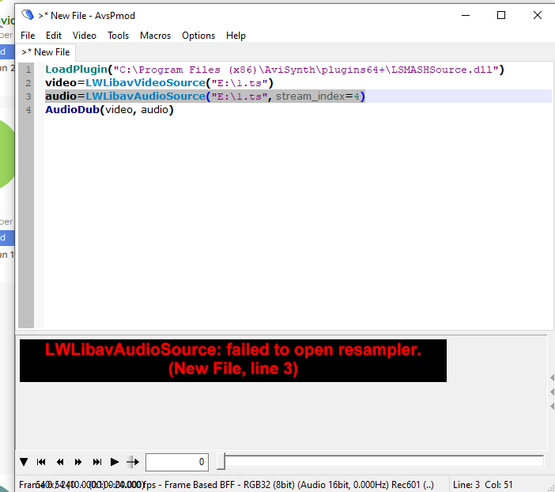Open the Tools menu
The width and height of the screenshot is (555, 492).
click(119, 36)
